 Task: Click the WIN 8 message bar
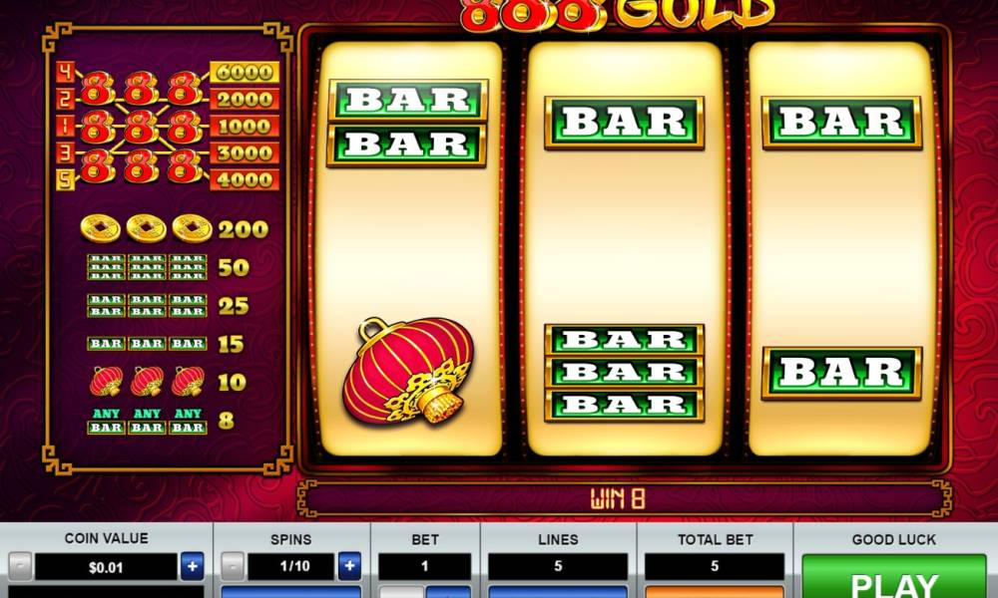point(624,498)
